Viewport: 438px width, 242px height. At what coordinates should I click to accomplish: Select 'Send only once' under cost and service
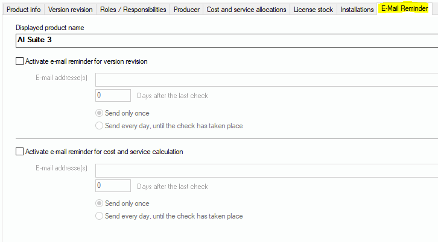click(100, 203)
